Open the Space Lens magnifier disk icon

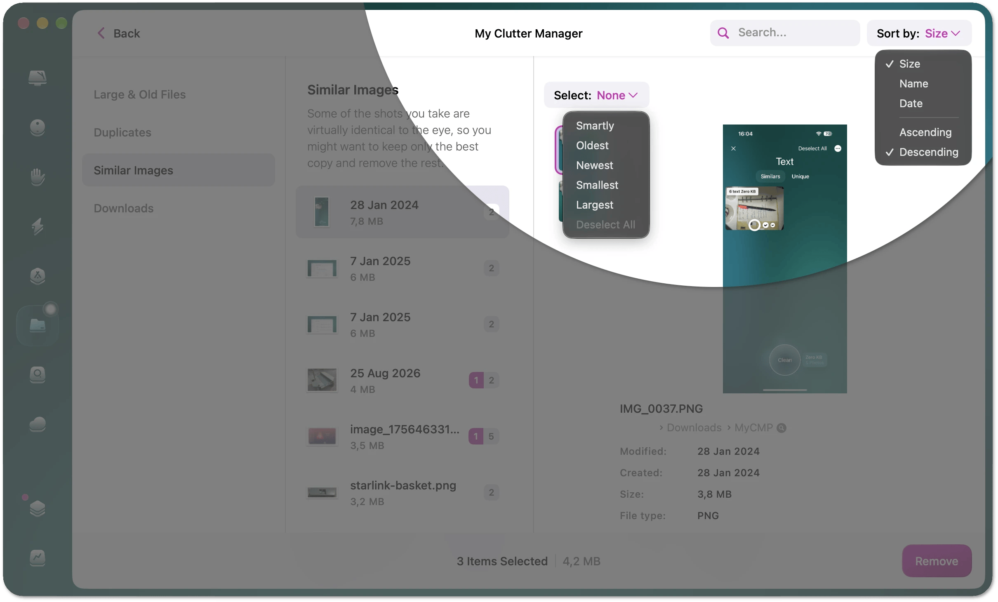(38, 375)
